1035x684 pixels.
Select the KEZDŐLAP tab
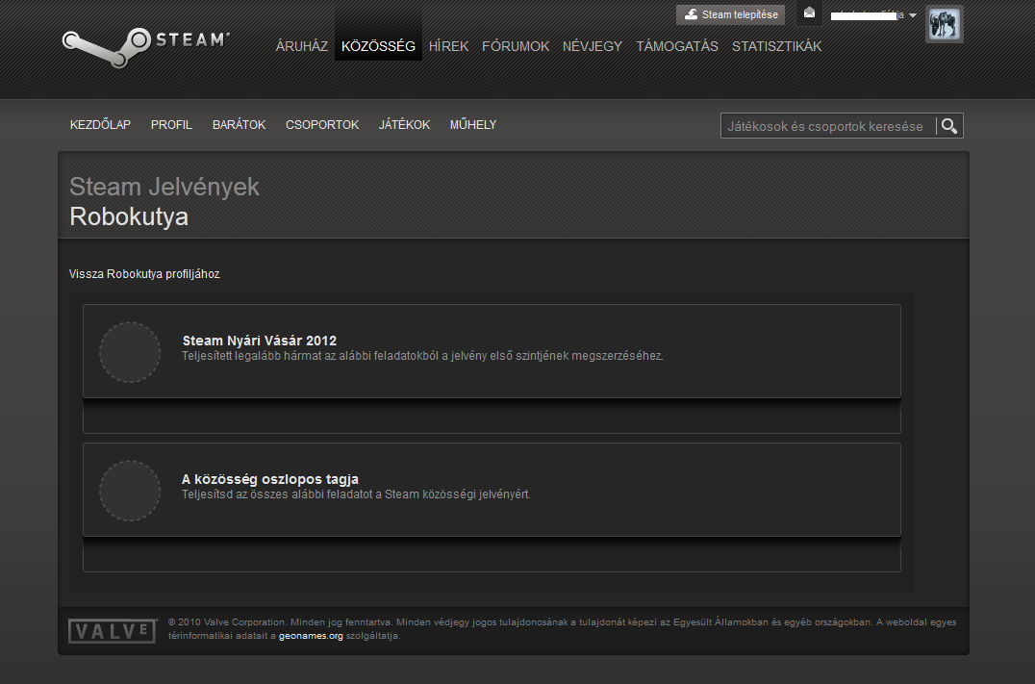point(100,125)
